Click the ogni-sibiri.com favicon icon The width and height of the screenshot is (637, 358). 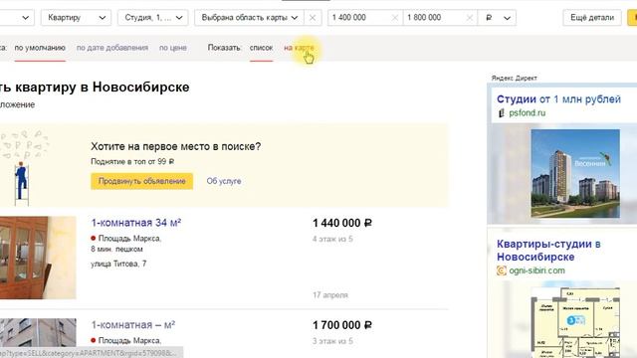[502, 270]
